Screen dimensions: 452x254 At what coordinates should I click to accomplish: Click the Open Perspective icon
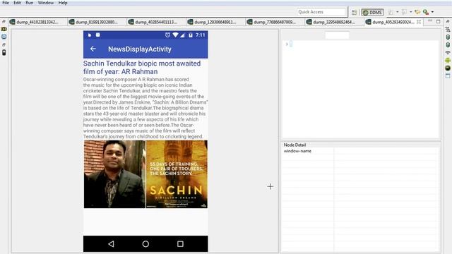[x=354, y=12]
